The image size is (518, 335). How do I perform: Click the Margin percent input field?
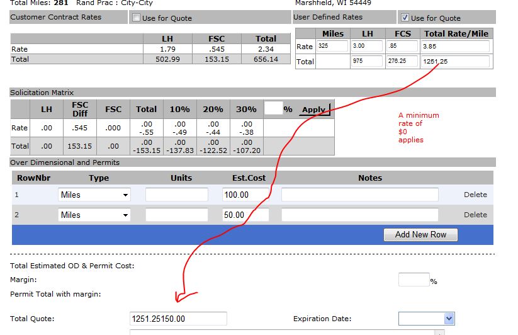(414, 280)
